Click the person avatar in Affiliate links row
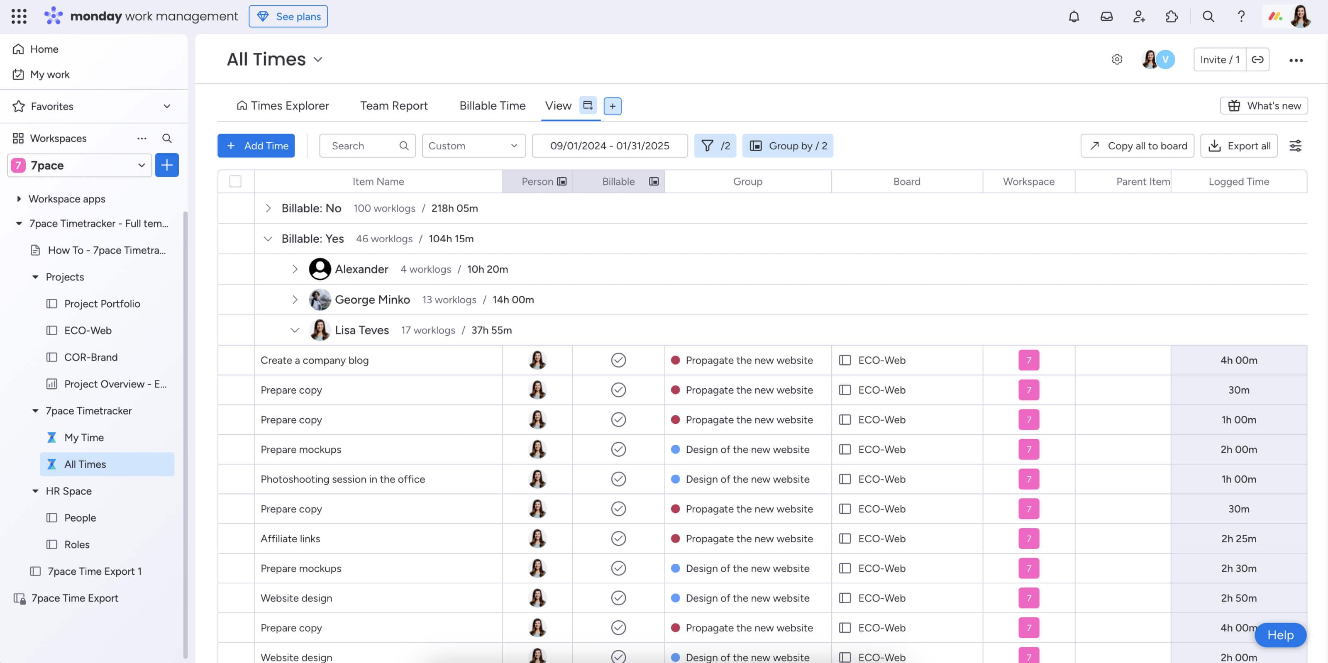The image size is (1328, 663). pos(537,538)
